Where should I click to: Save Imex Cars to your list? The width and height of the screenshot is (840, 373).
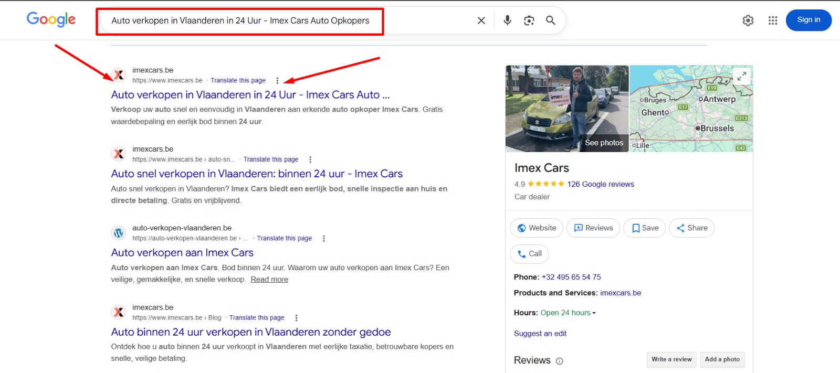[x=644, y=228]
